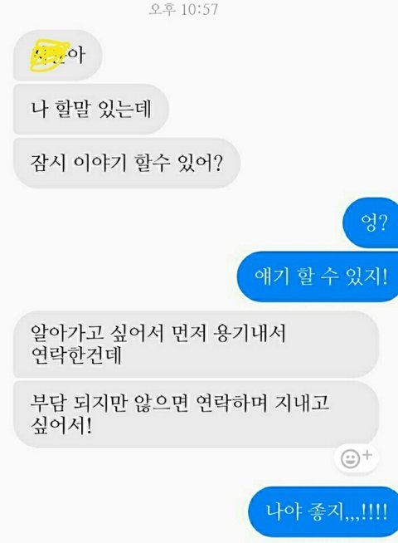
Task: Click the word '연락하며' in the gray bubble
Action: (x=232, y=403)
